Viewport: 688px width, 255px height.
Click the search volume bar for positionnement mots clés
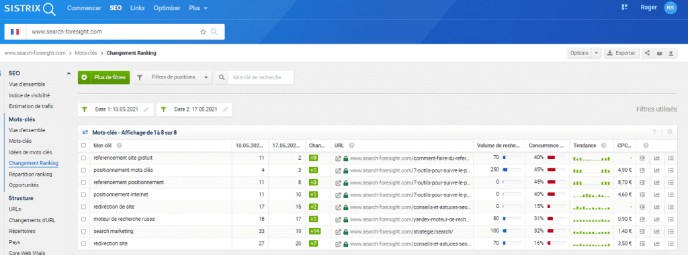[x=511, y=170]
